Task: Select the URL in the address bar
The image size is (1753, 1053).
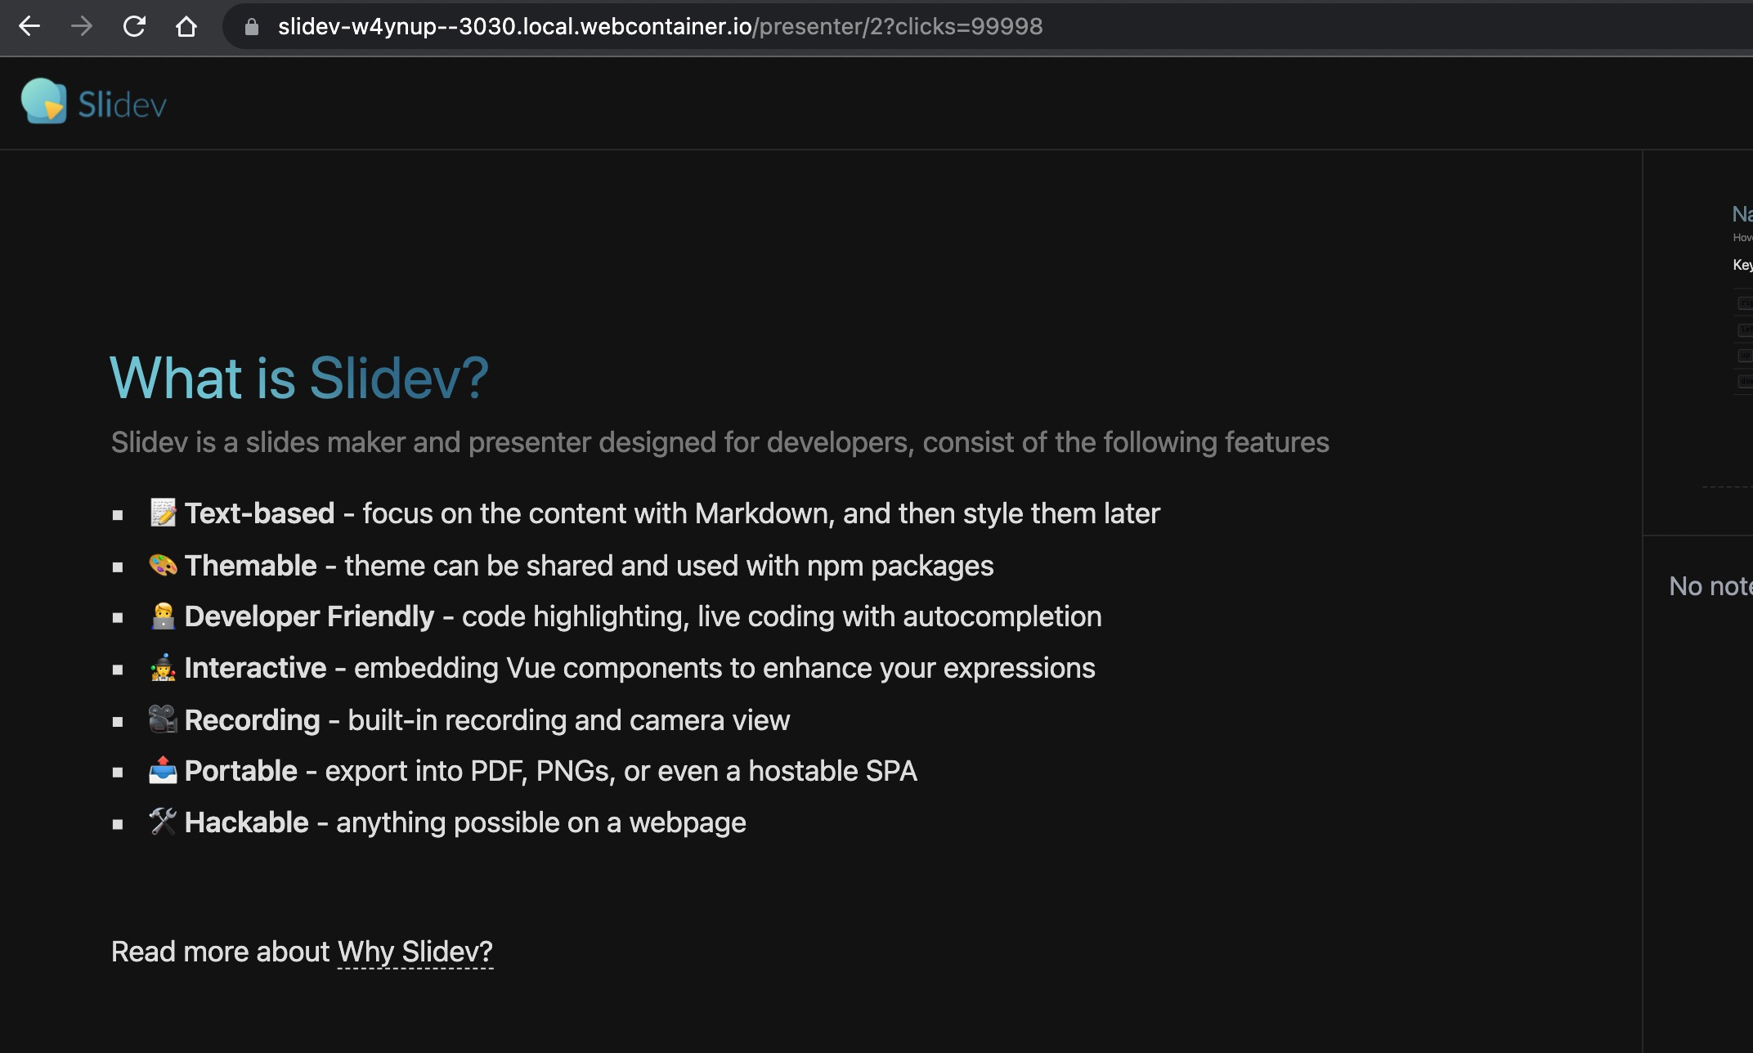Action: 654,27
